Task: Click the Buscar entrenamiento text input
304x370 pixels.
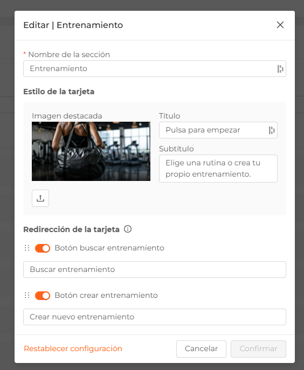Action: [155, 269]
